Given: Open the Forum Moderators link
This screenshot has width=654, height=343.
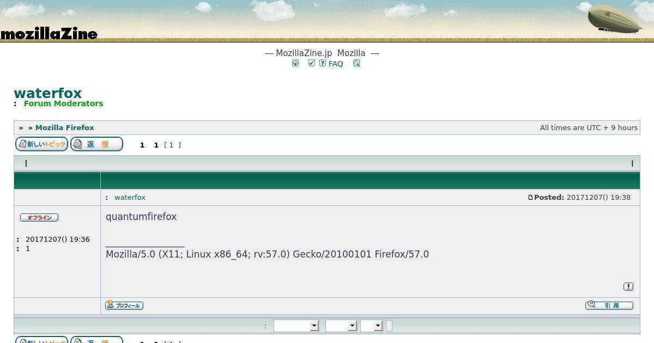Looking at the screenshot, I should [63, 103].
